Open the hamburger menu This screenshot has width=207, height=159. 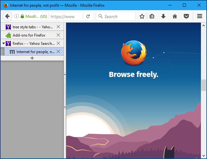pos(200,16)
